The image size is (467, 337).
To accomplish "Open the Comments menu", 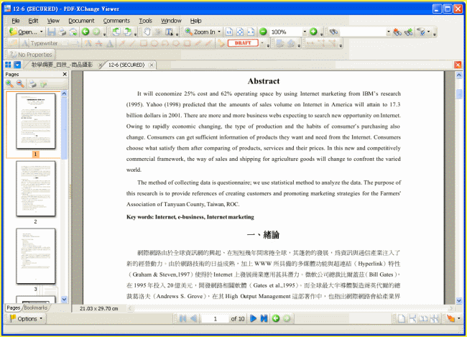I will click(x=116, y=21).
